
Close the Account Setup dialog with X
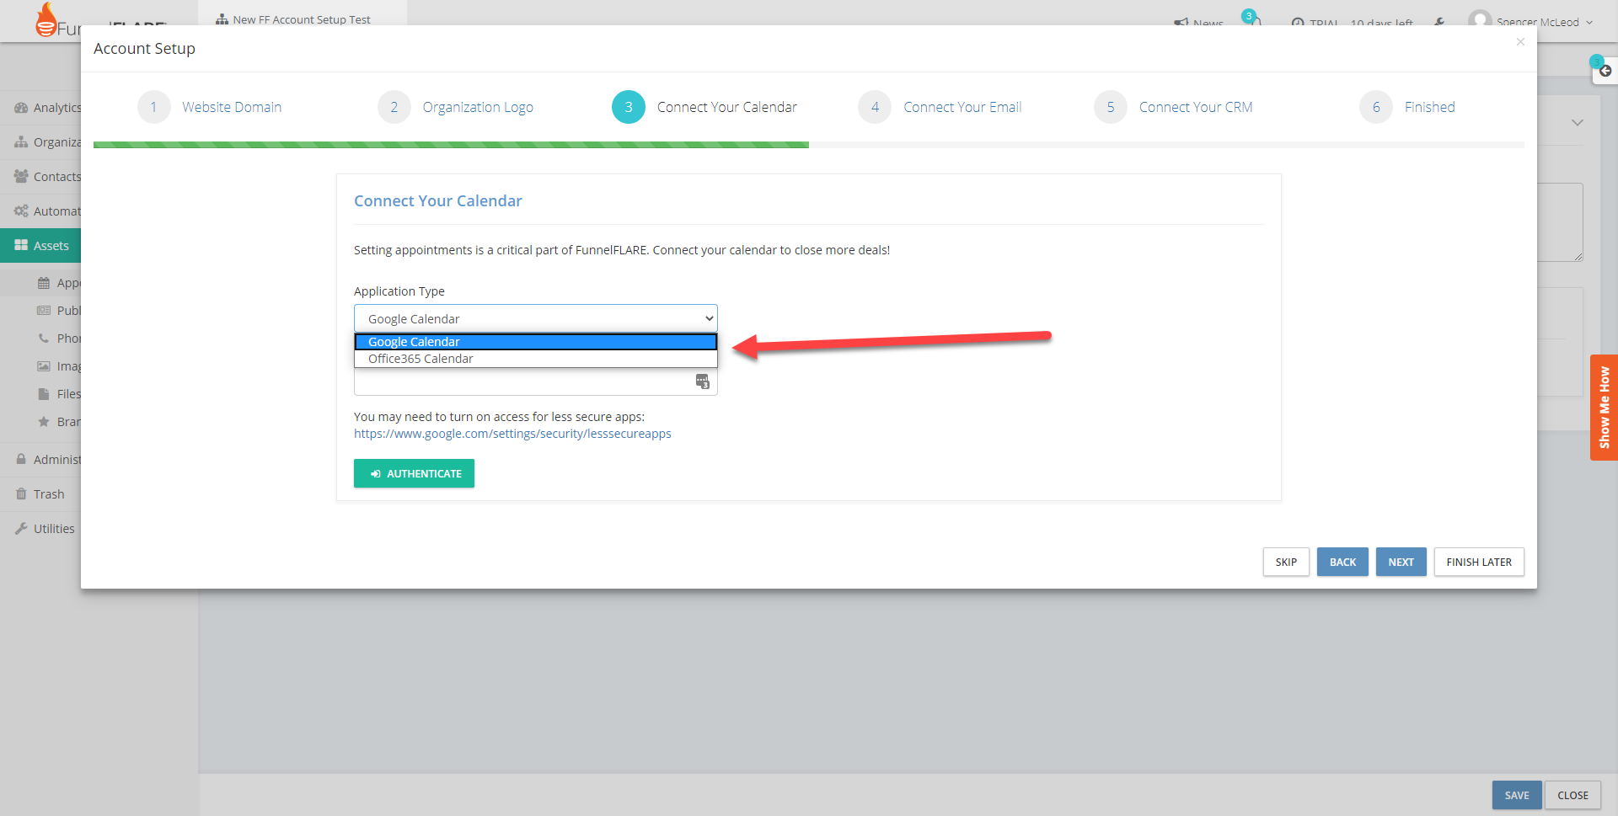pos(1520,42)
